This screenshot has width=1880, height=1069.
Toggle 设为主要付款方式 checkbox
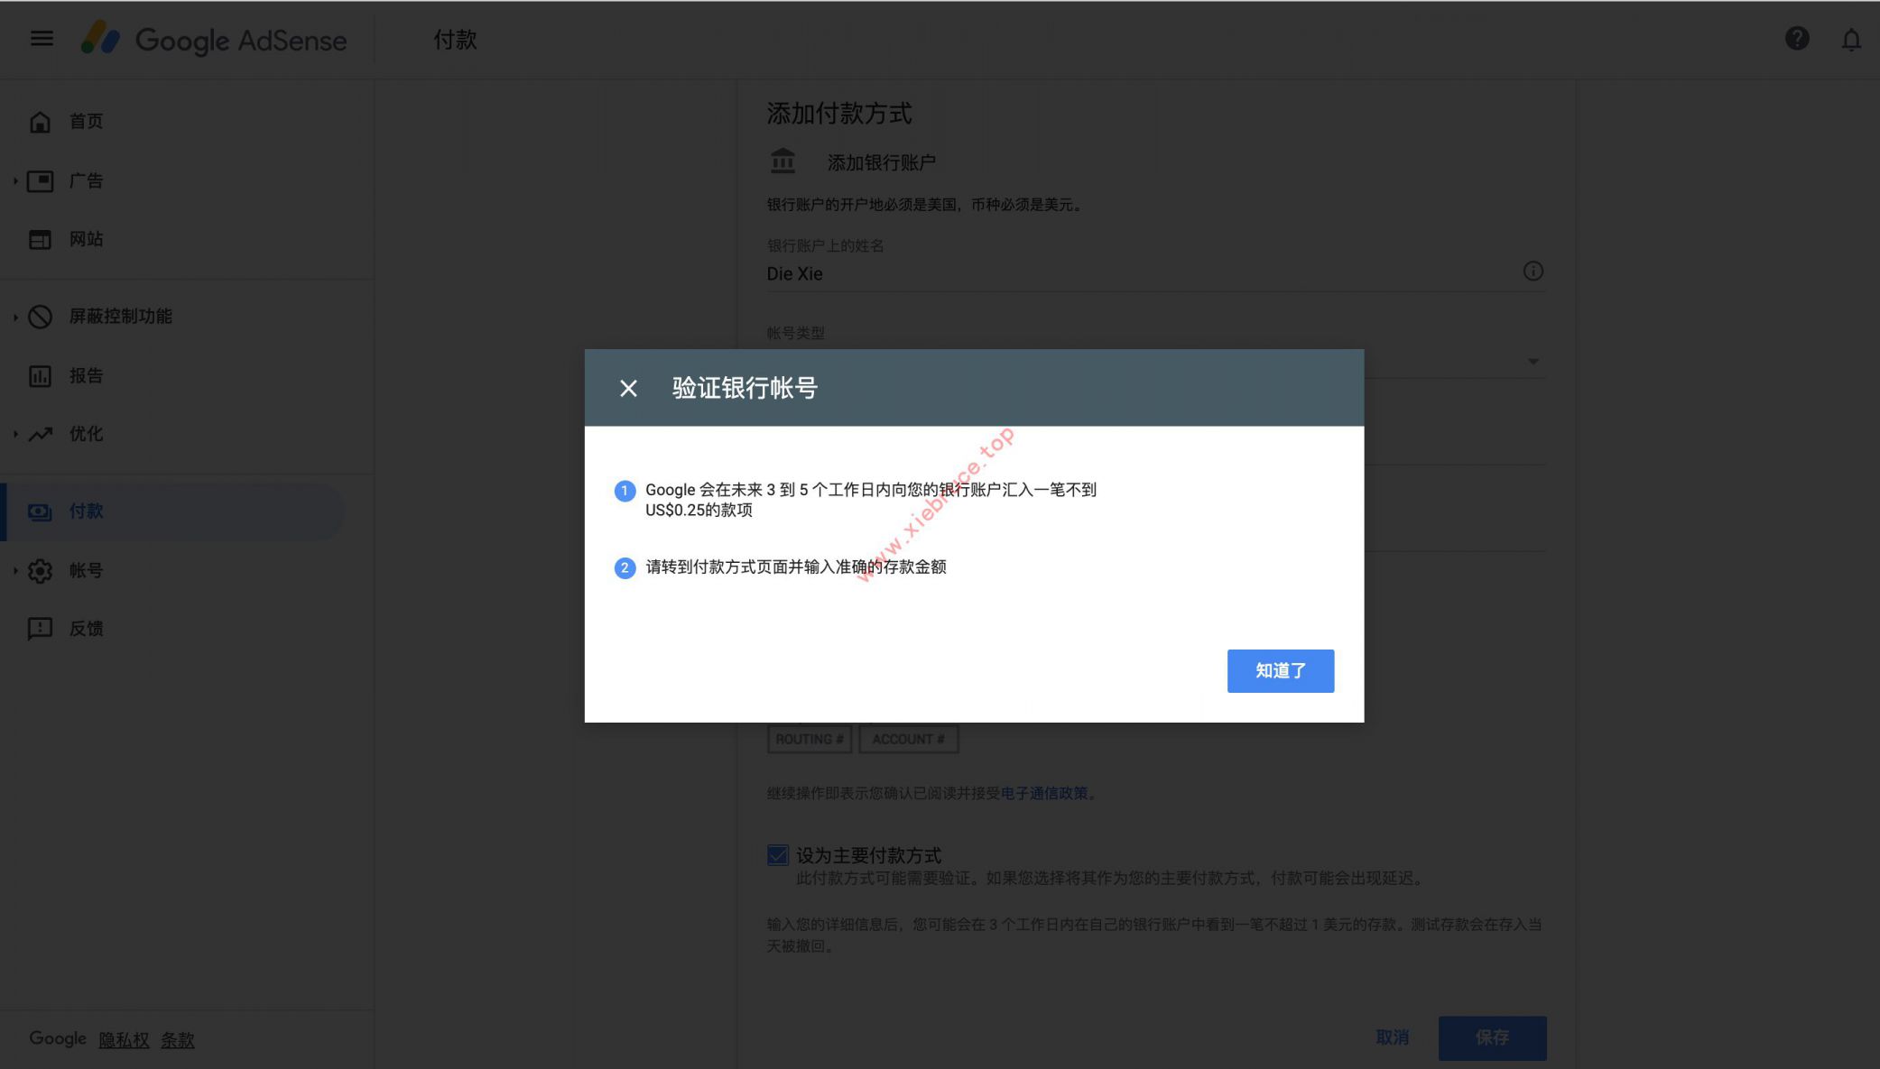(x=777, y=855)
